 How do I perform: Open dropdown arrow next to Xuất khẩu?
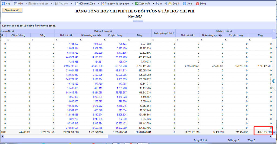153,4
